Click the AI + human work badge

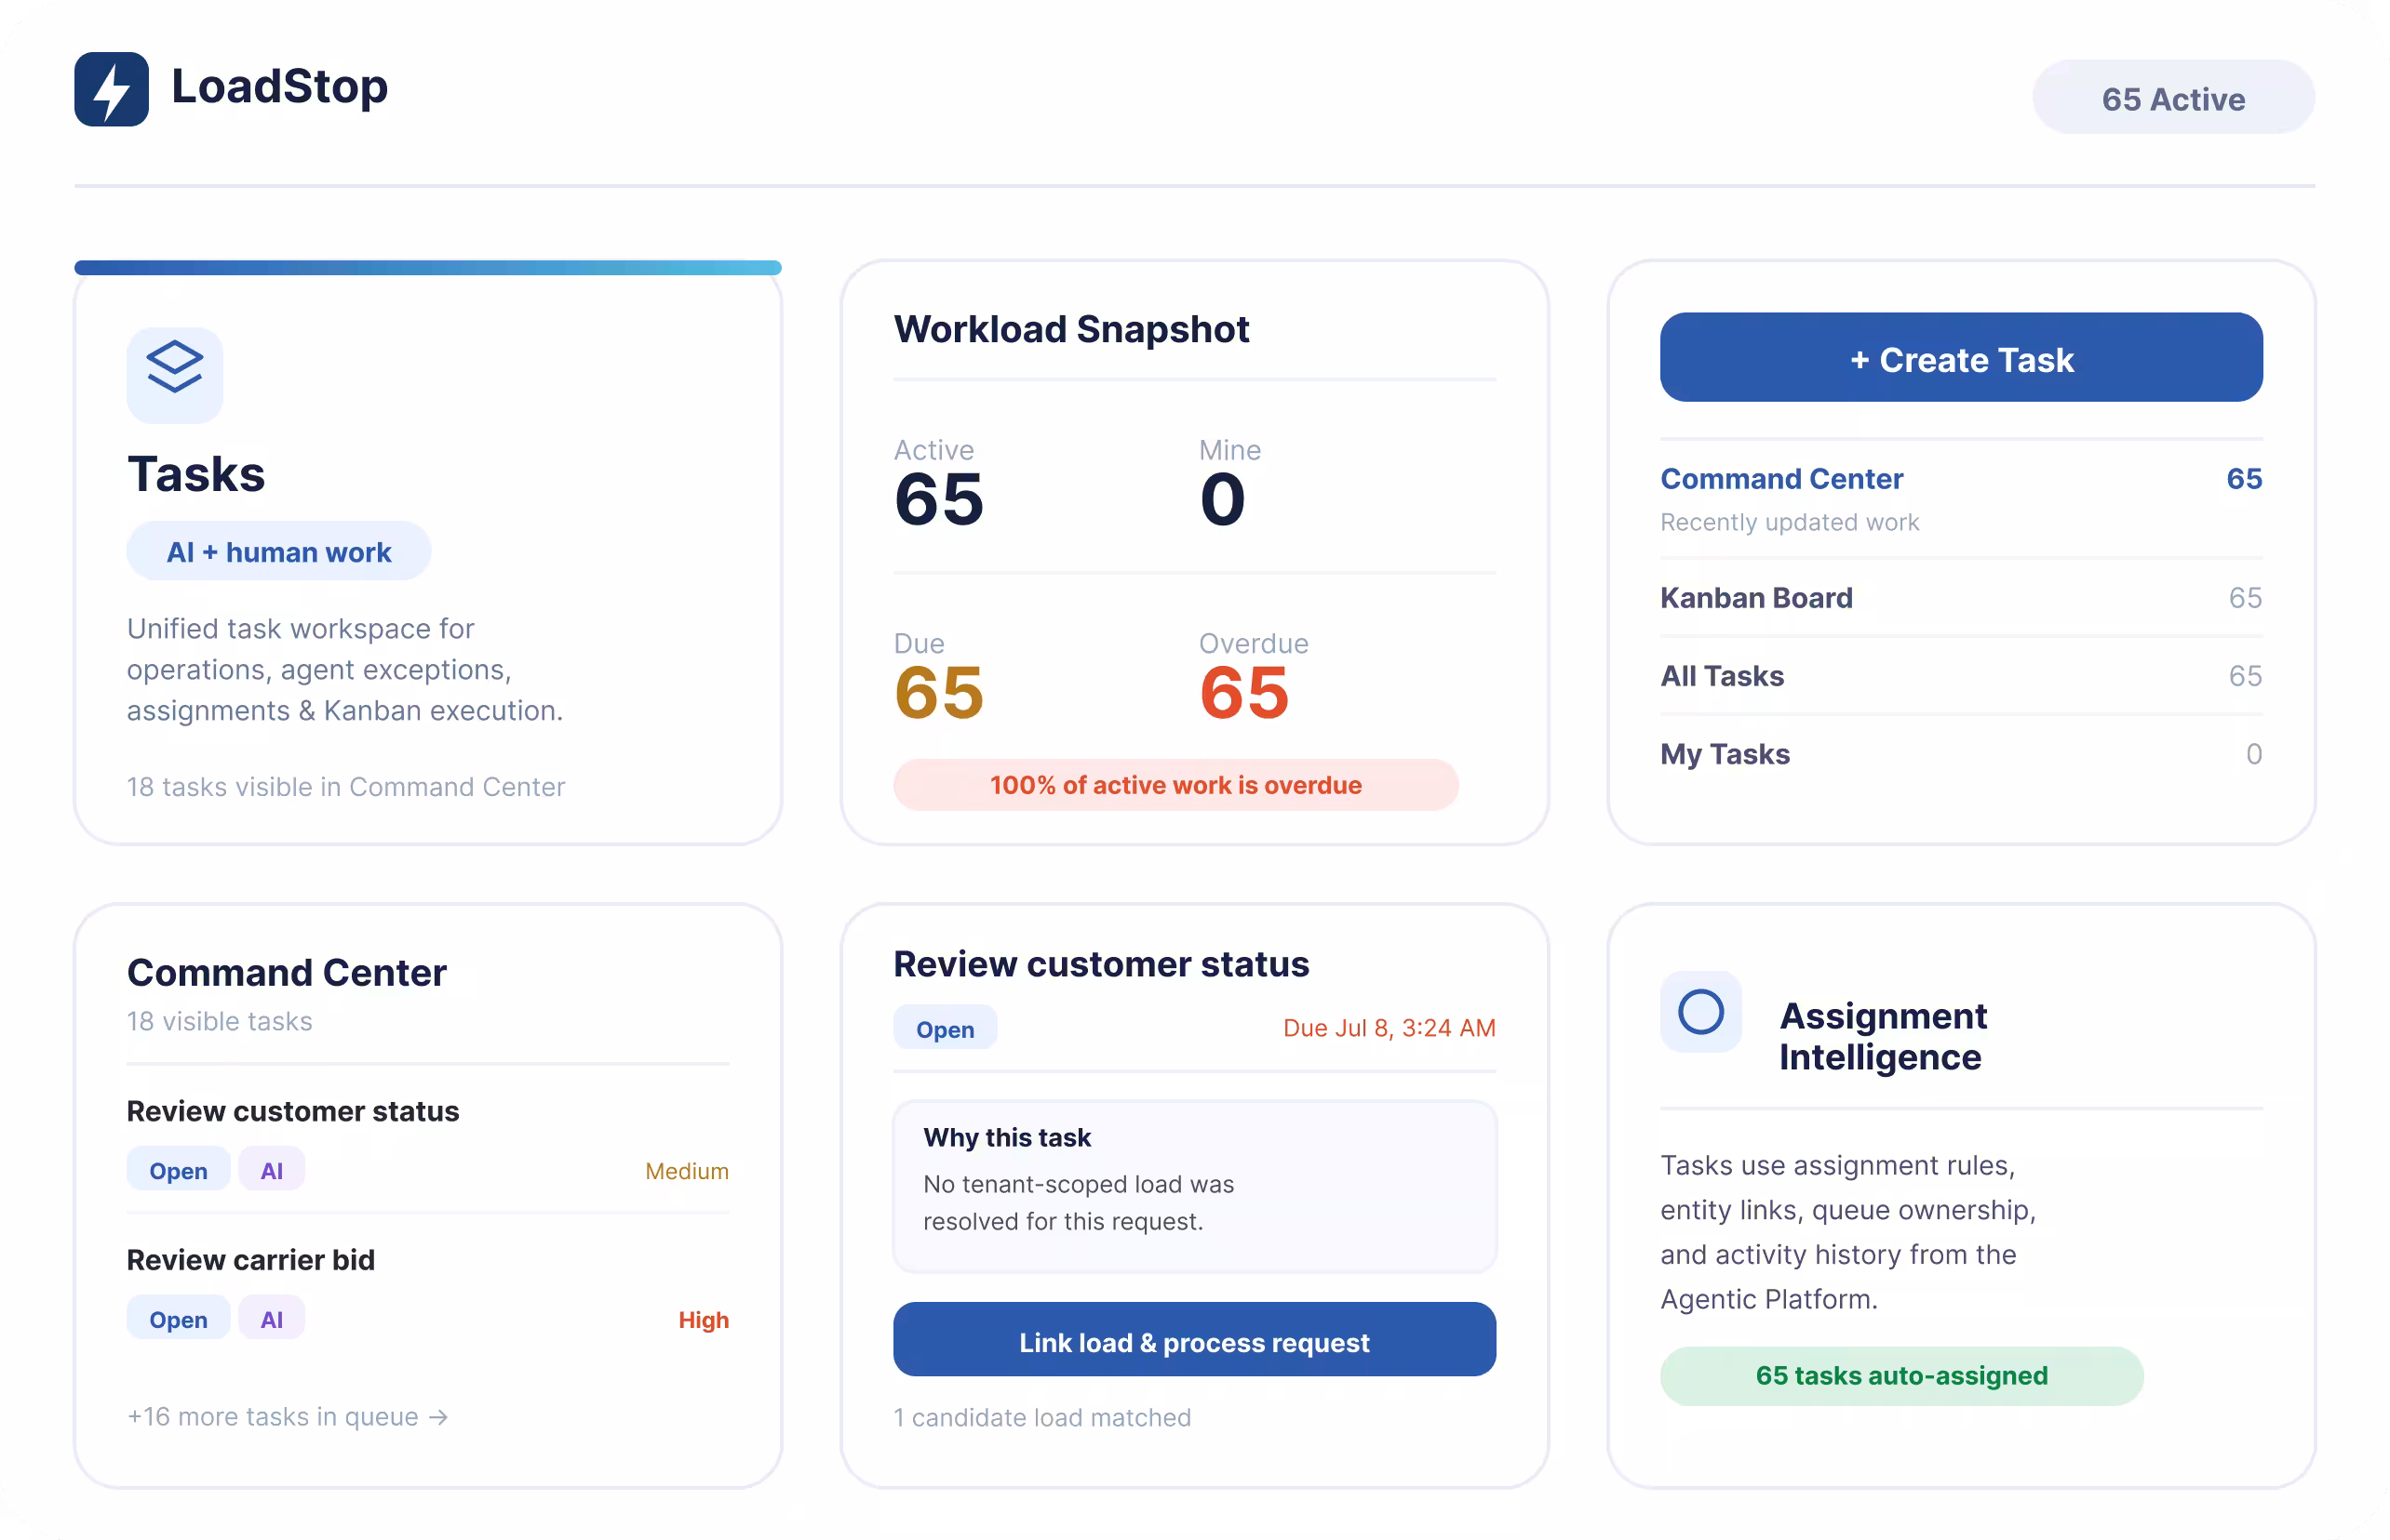tap(278, 551)
